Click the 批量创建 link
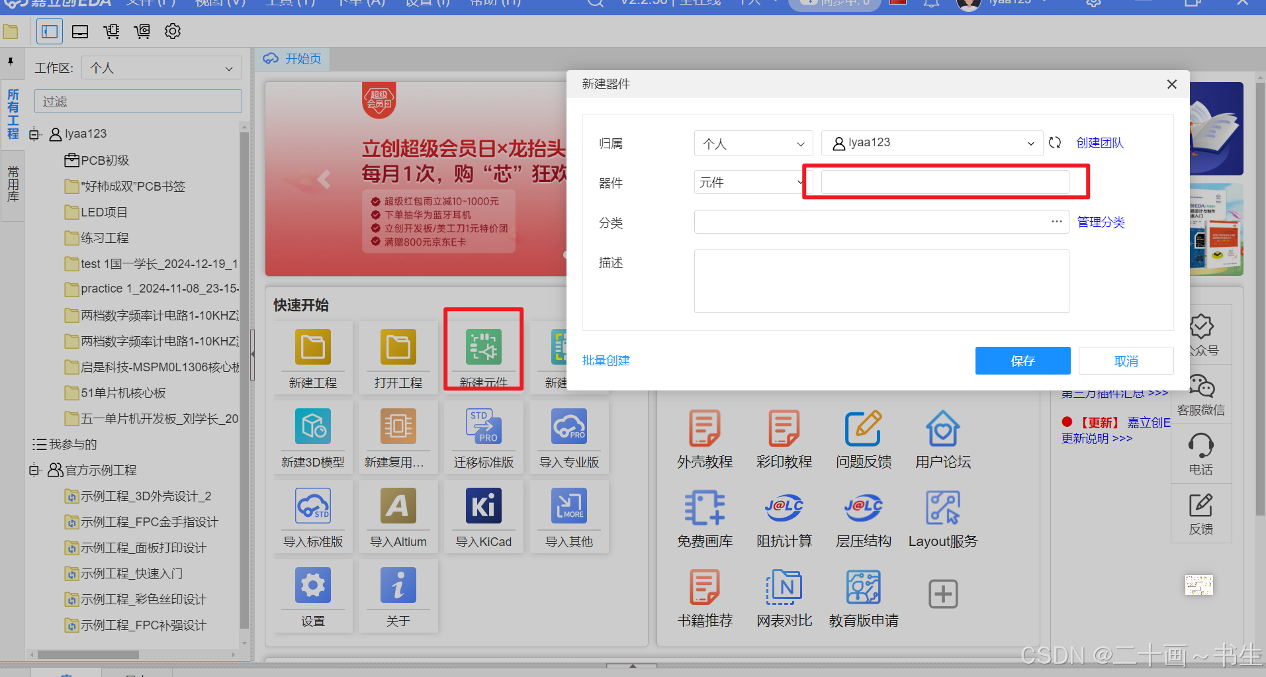 606,361
